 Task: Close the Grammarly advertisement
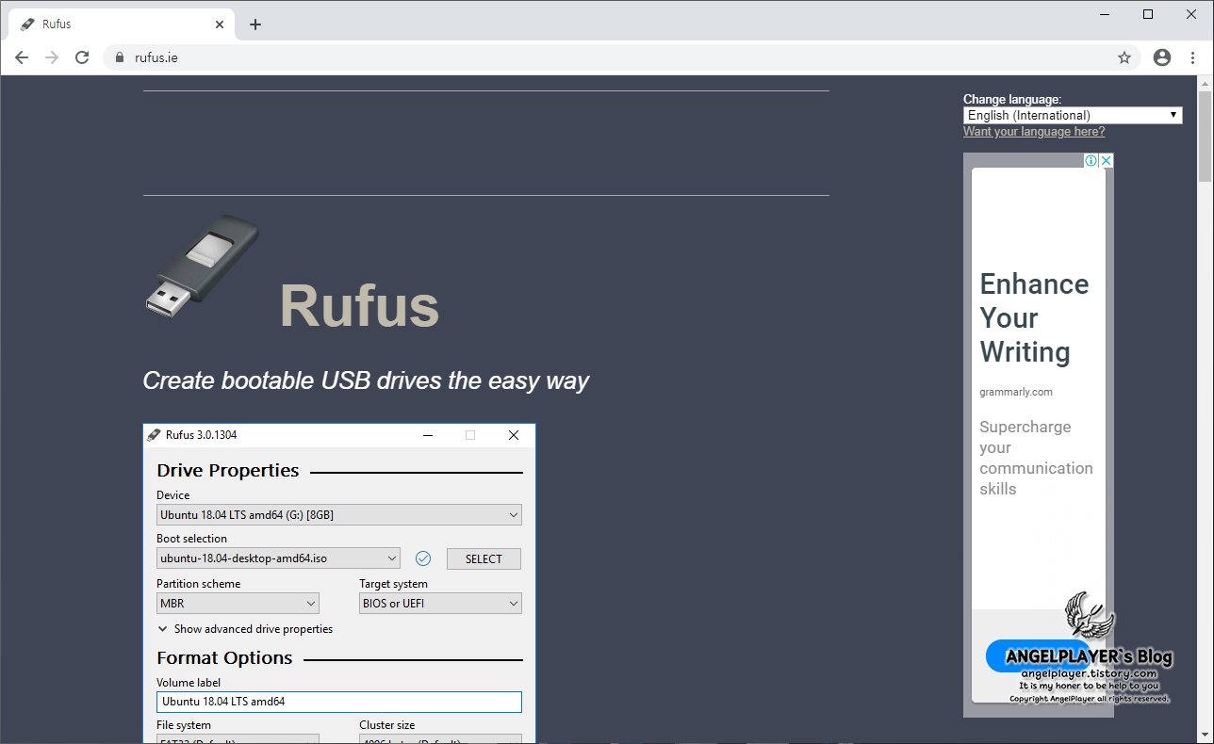[x=1107, y=161]
